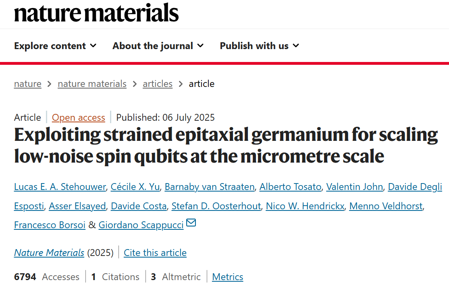Viewport: 449px width, 297px height.
Task: Open author Lucas E. A. Stehouwer
Action: [60, 187]
